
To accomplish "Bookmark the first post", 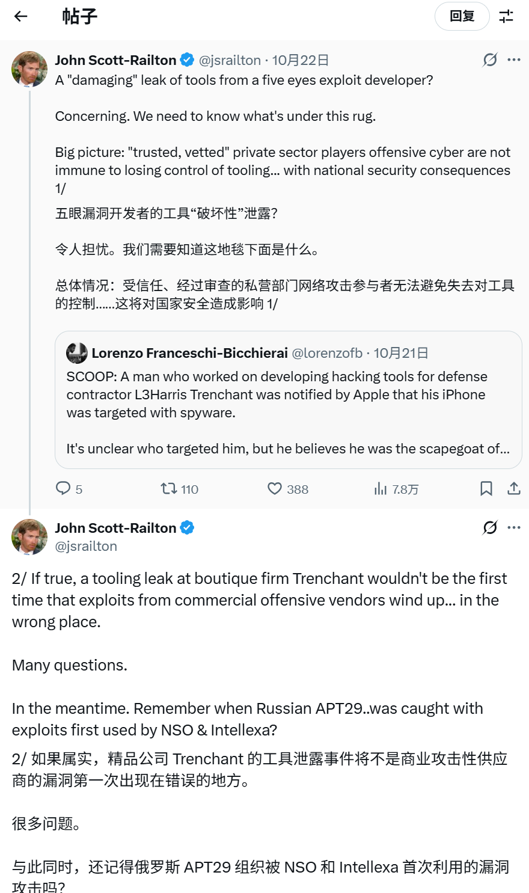I will click(x=486, y=488).
